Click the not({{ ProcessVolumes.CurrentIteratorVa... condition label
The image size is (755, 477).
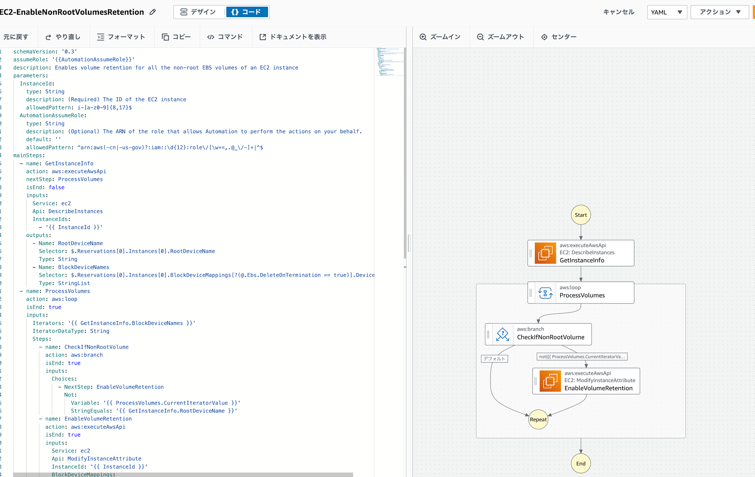point(582,357)
